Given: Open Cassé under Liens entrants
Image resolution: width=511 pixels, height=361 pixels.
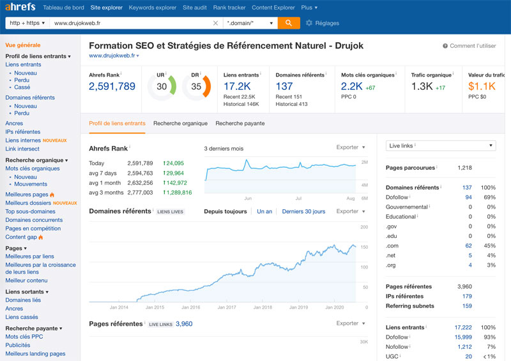Looking at the screenshot, I should [22, 87].
